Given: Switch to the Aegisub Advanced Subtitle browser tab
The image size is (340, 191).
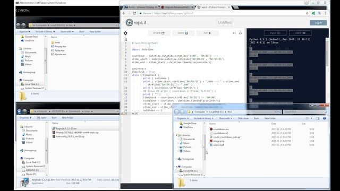Looking at the screenshot, I should (x=177, y=7).
